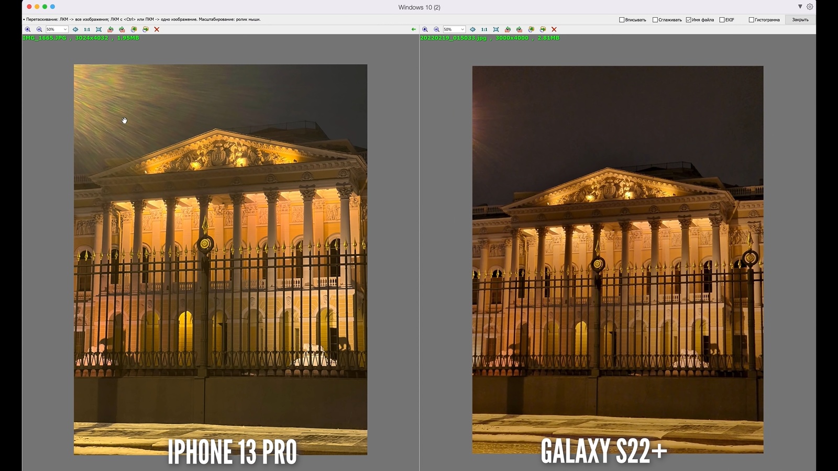Open the settings gear in the title bar
Viewport: 838px width, 471px height.
click(x=810, y=7)
